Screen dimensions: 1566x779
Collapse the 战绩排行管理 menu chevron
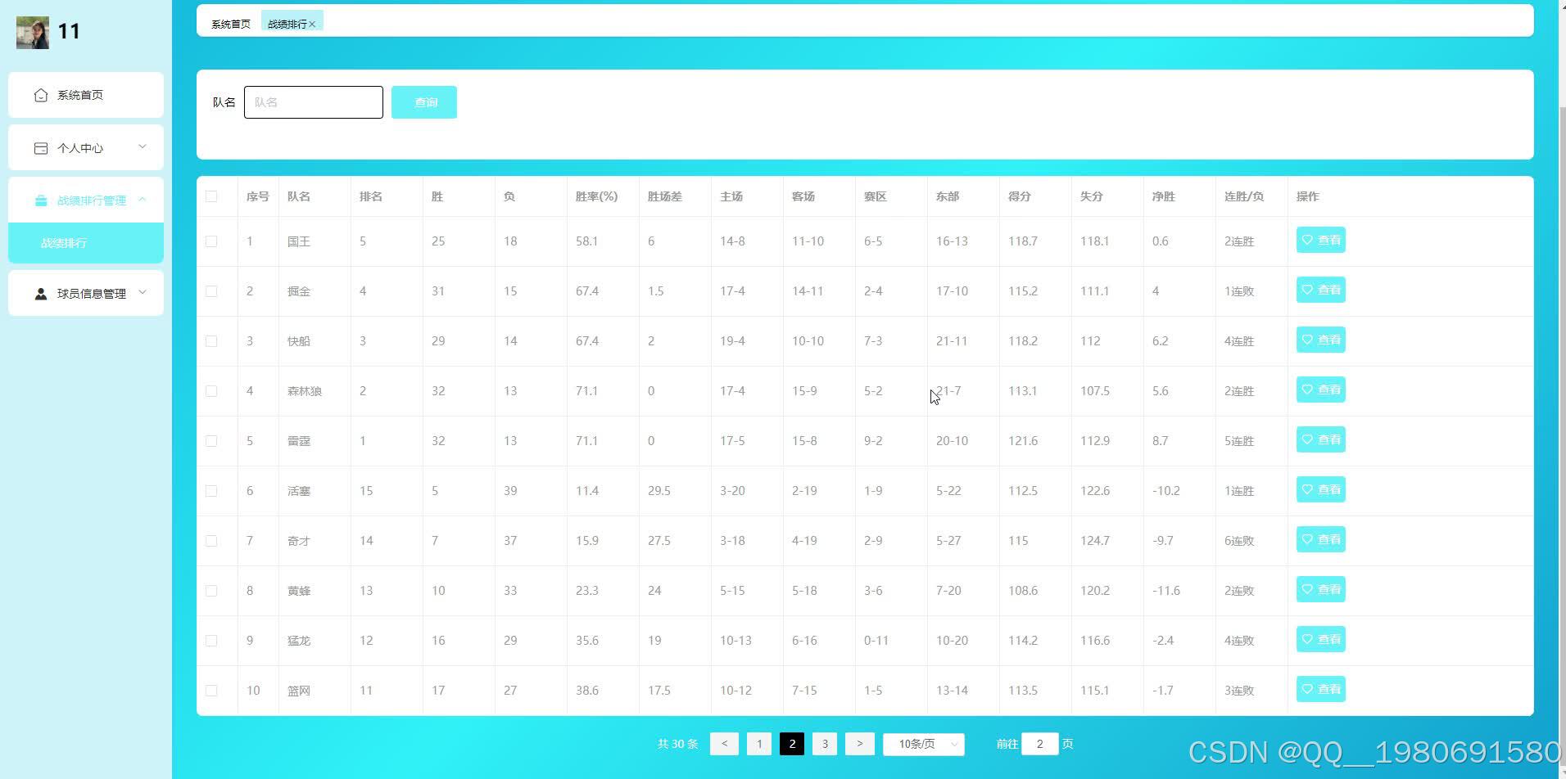tap(143, 199)
